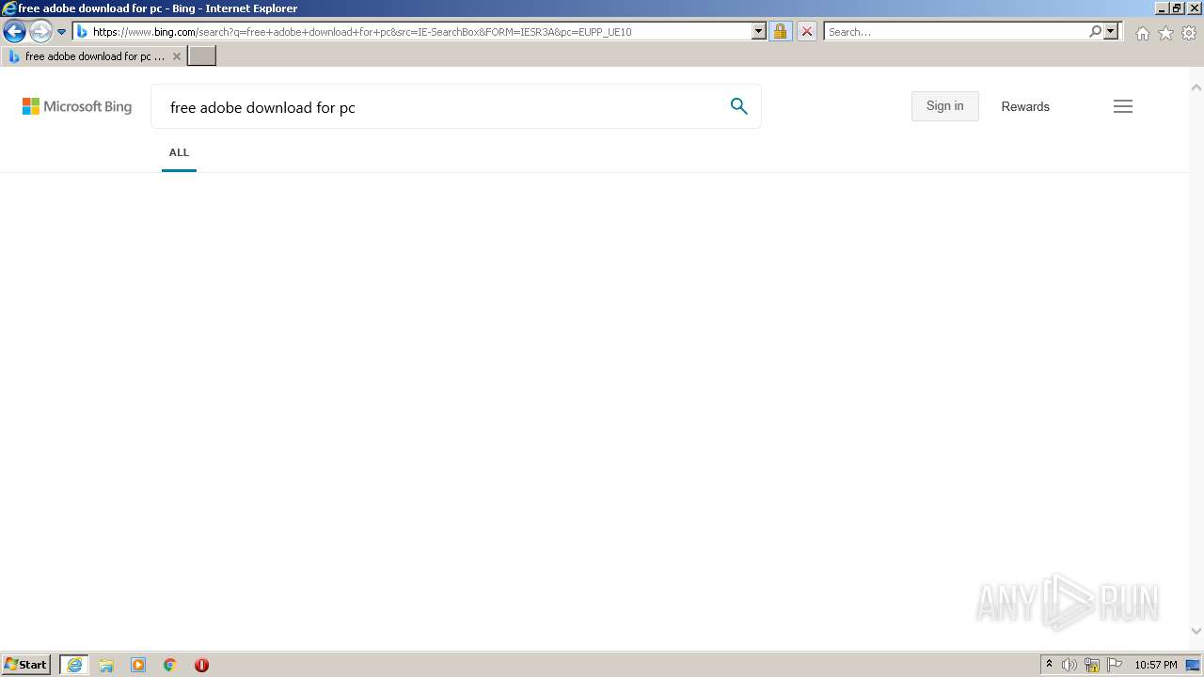Open the IE Home icon
Image resolution: width=1204 pixels, height=677 pixels.
tap(1142, 33)
